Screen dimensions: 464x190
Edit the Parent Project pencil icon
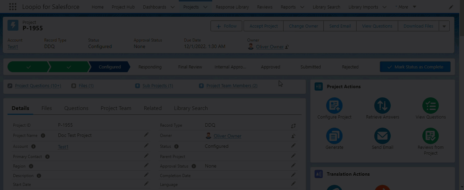[x=293, y=156]
